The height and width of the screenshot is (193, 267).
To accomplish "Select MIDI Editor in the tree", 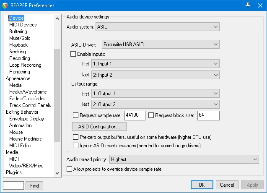I will click(21, 146).
